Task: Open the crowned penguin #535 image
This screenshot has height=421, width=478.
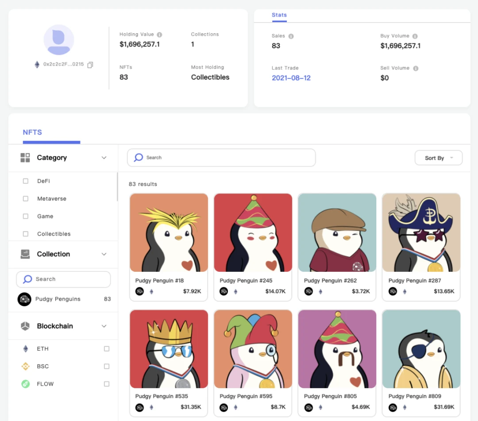Action: (x=169, y=349)
